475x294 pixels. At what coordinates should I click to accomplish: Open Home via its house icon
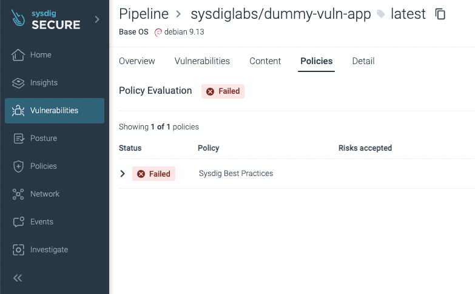(x=18, y=55)
